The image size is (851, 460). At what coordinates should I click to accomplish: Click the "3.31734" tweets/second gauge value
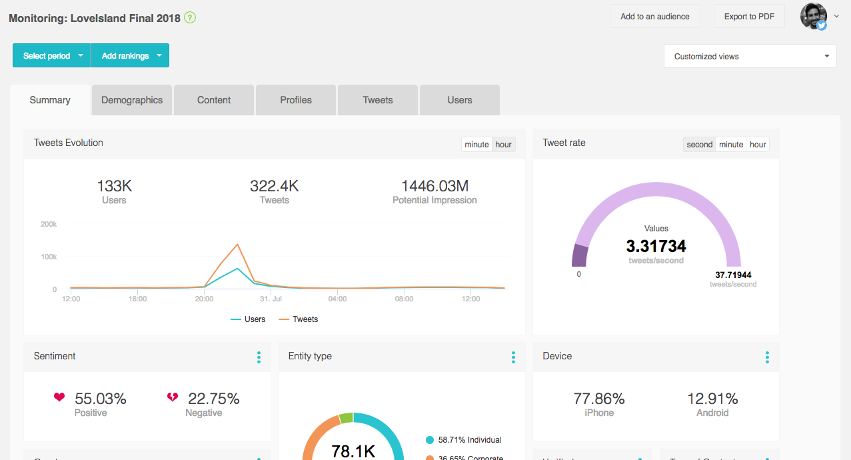(x=656, y=246)
